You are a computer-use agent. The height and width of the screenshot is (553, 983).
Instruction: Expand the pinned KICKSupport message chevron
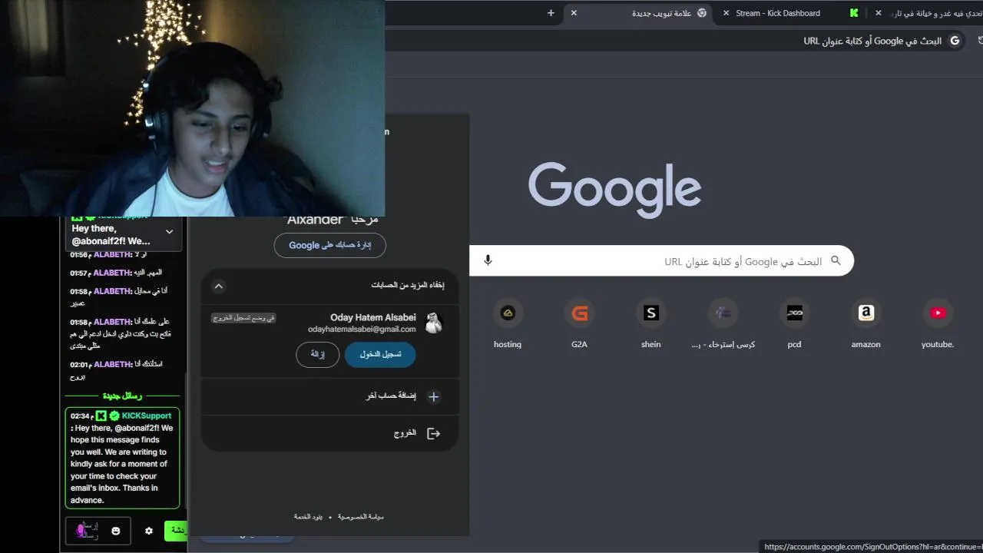(x=169, y=232)
